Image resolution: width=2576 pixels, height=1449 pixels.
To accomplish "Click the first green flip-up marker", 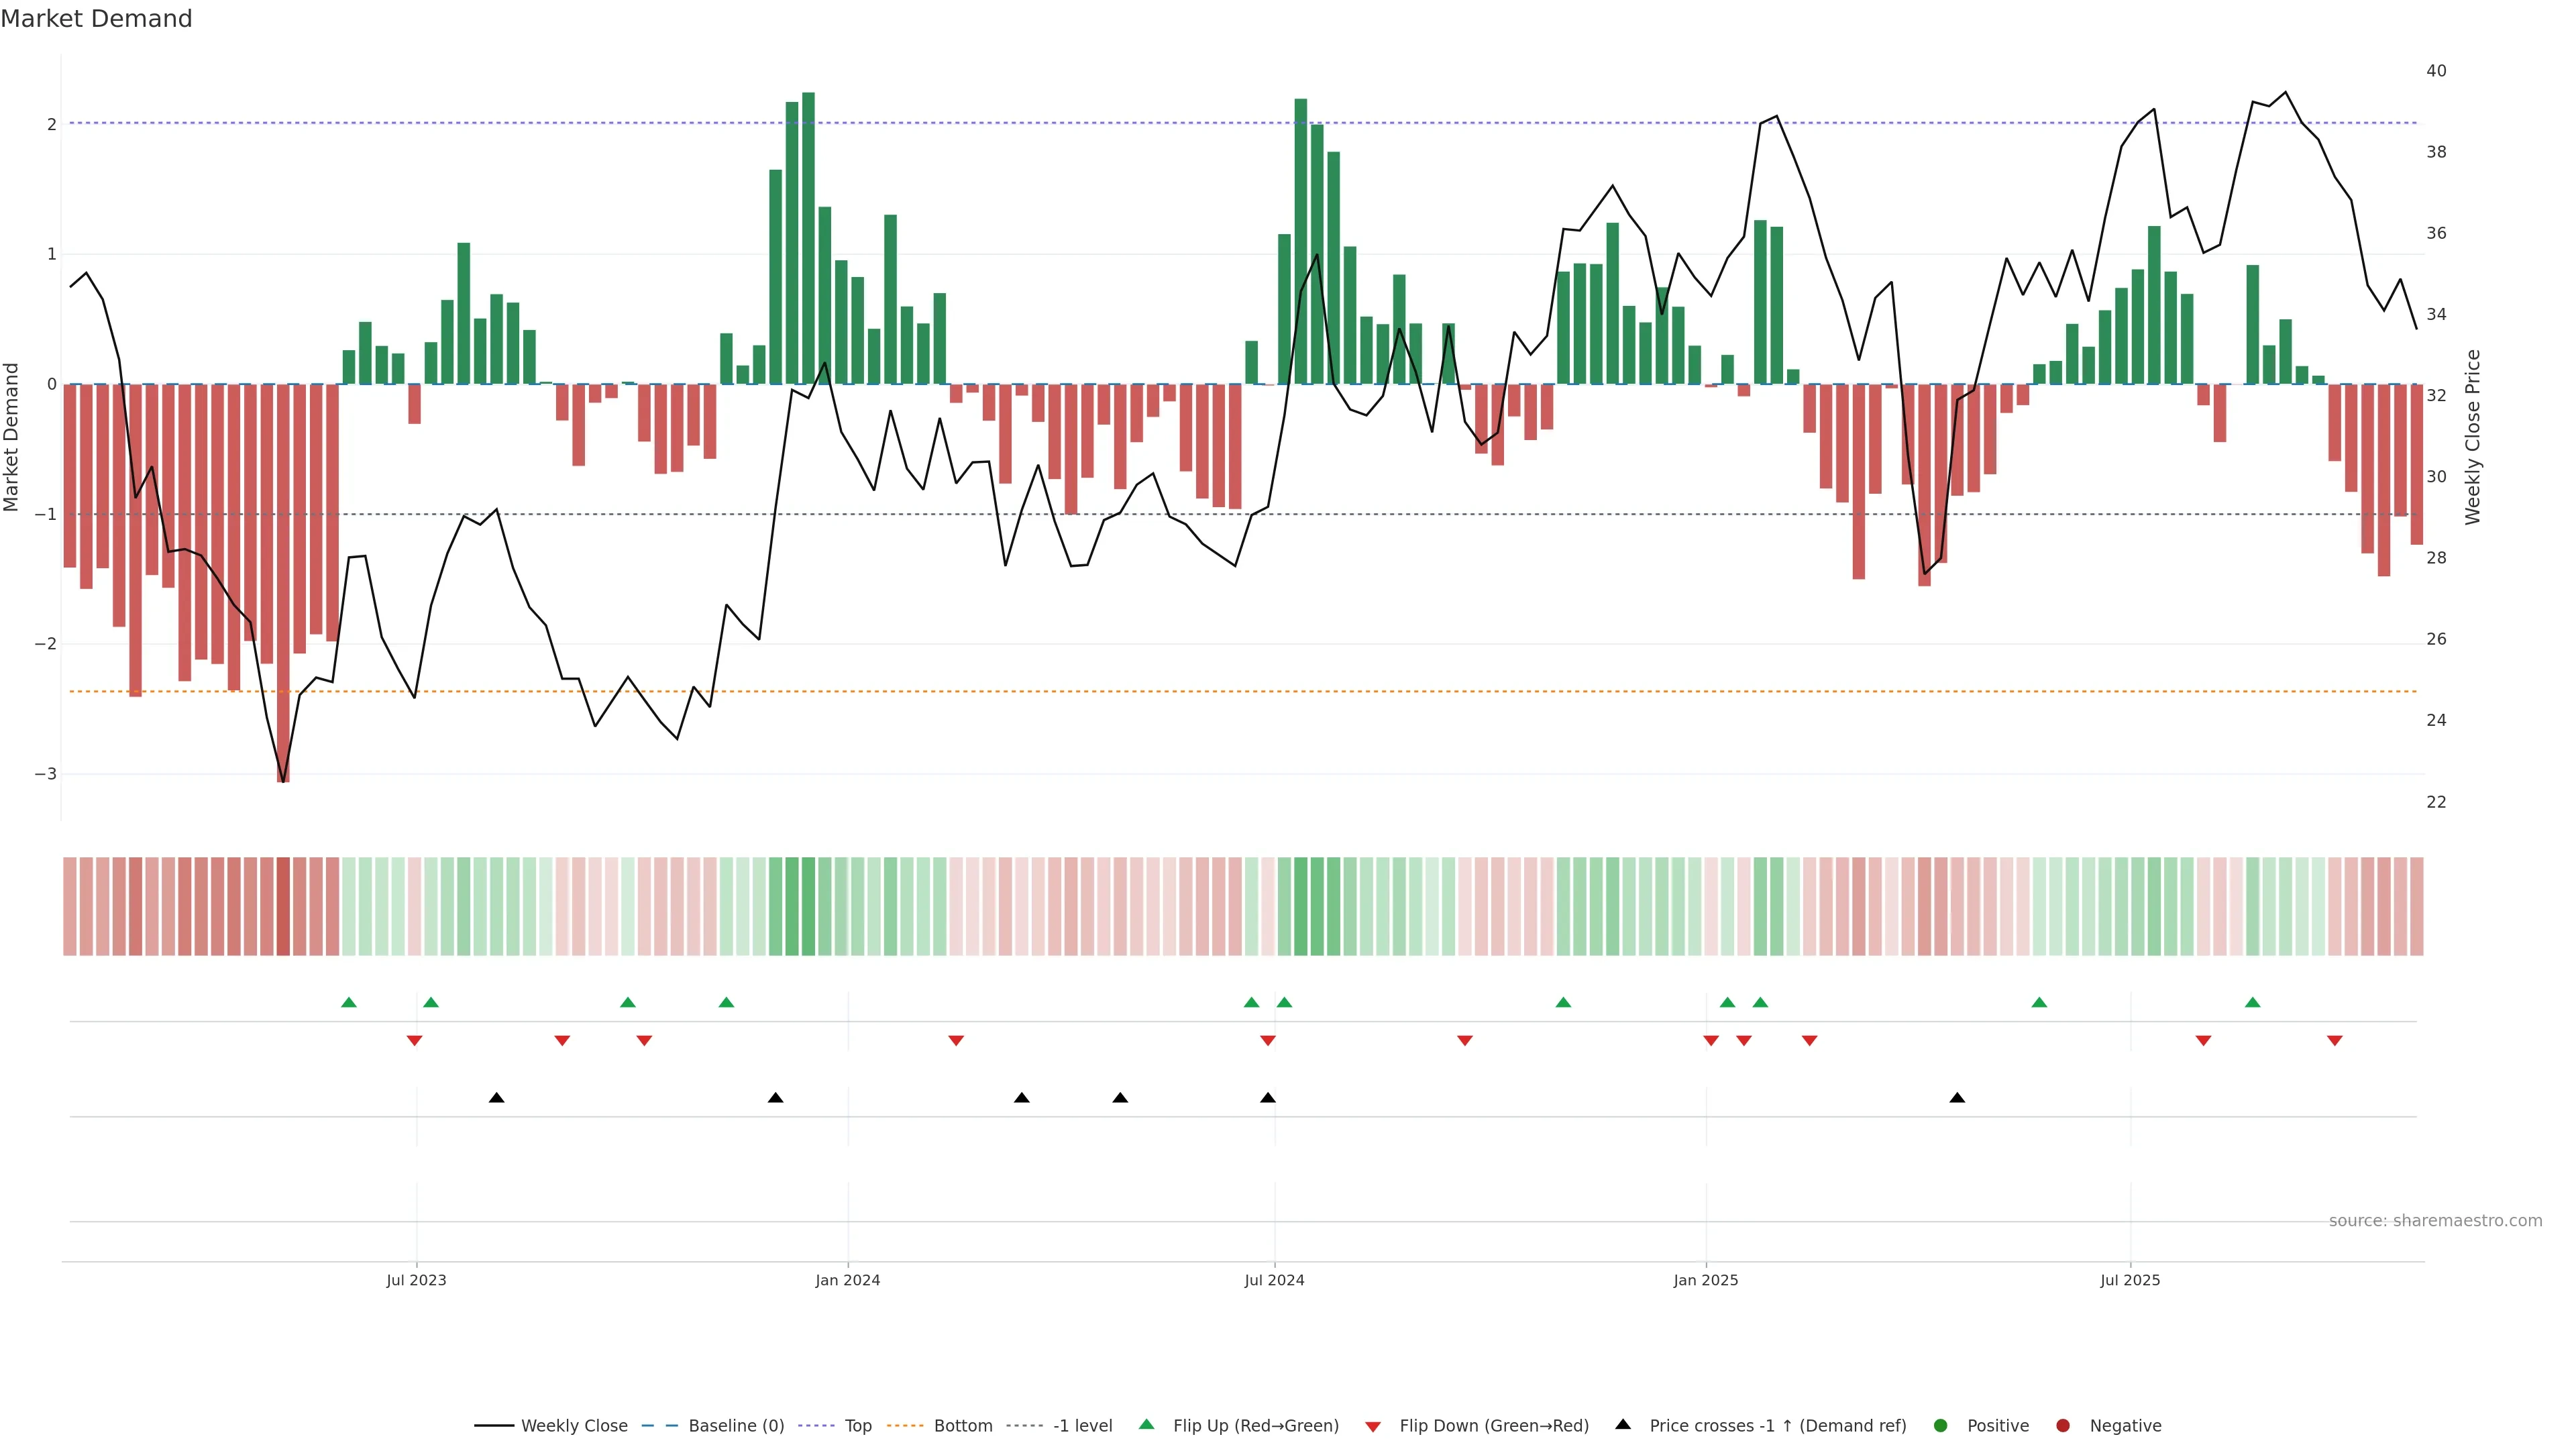I will click(x=349, y=1002).
